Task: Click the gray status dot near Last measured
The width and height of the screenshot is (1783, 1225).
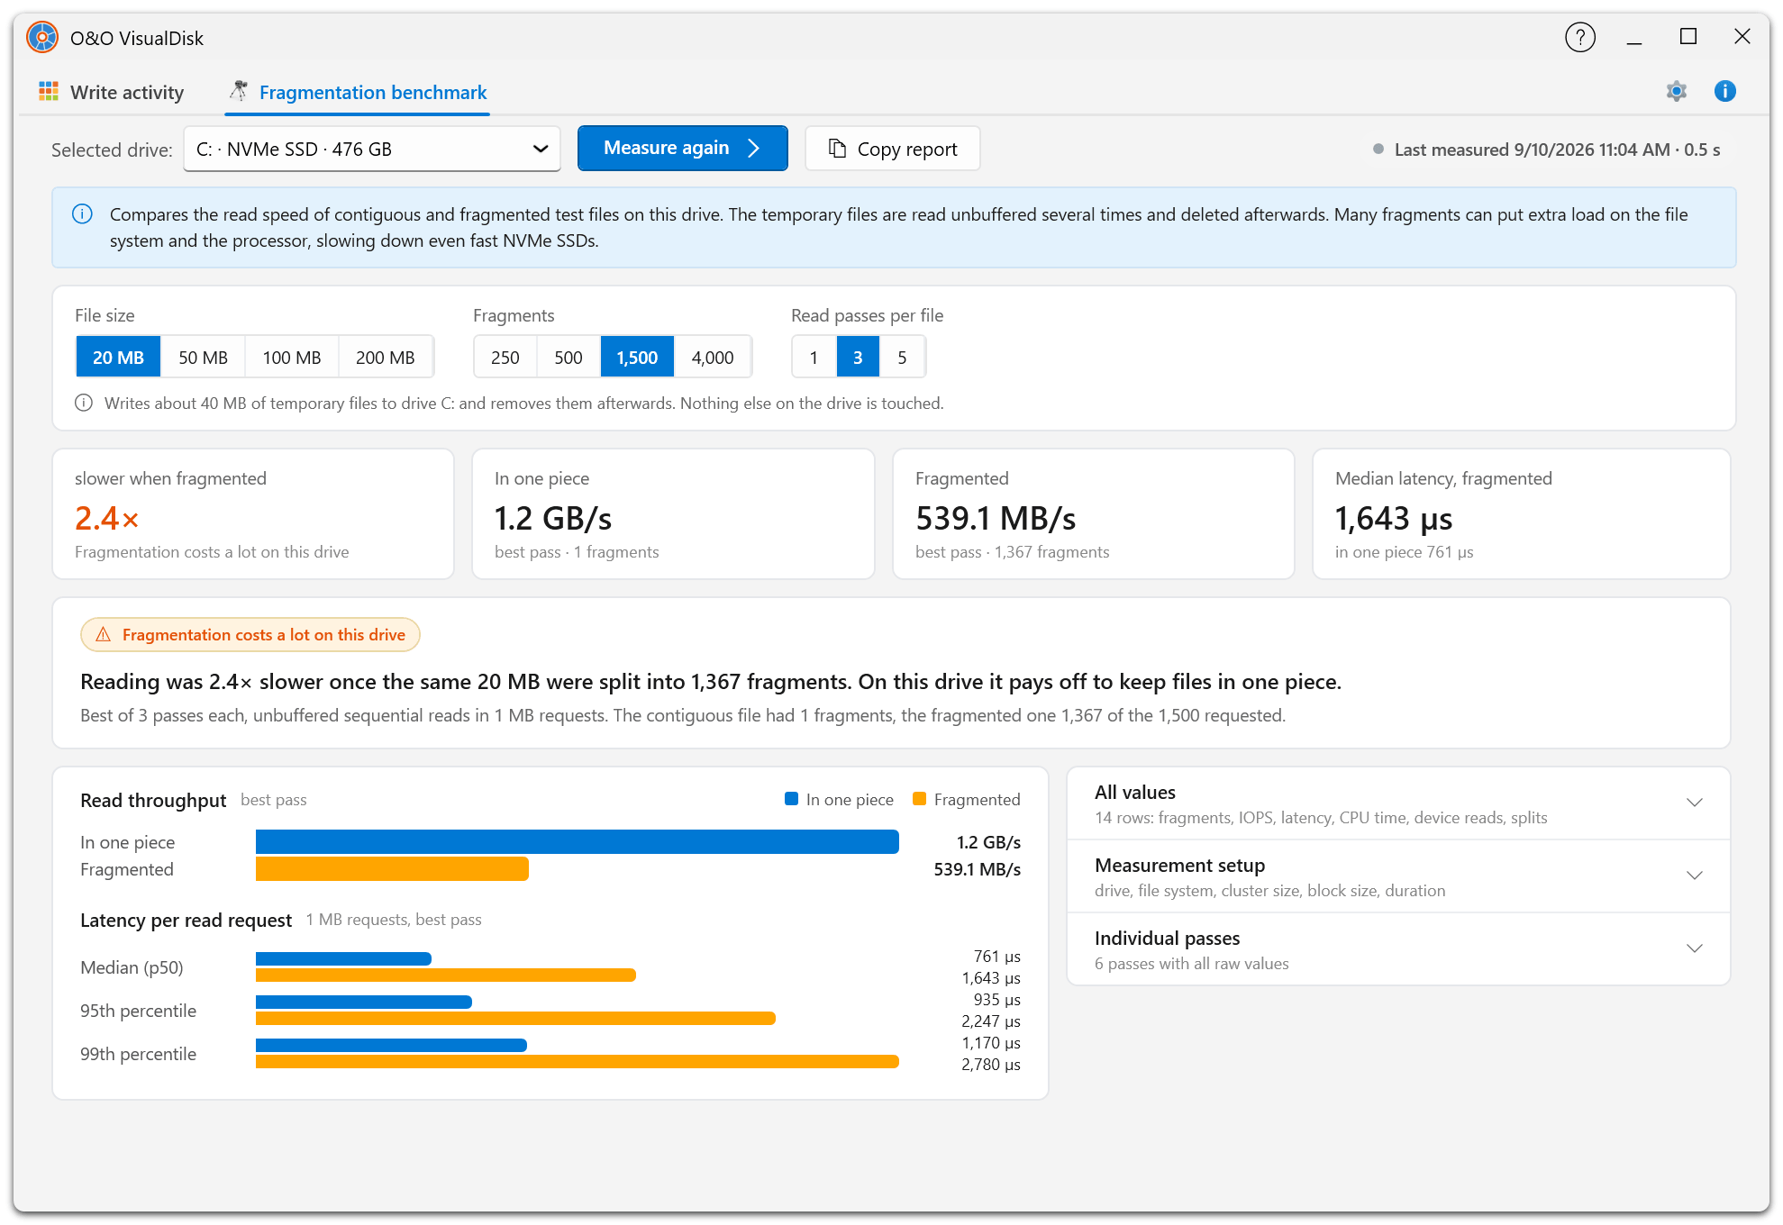Action: point(1378,150)
